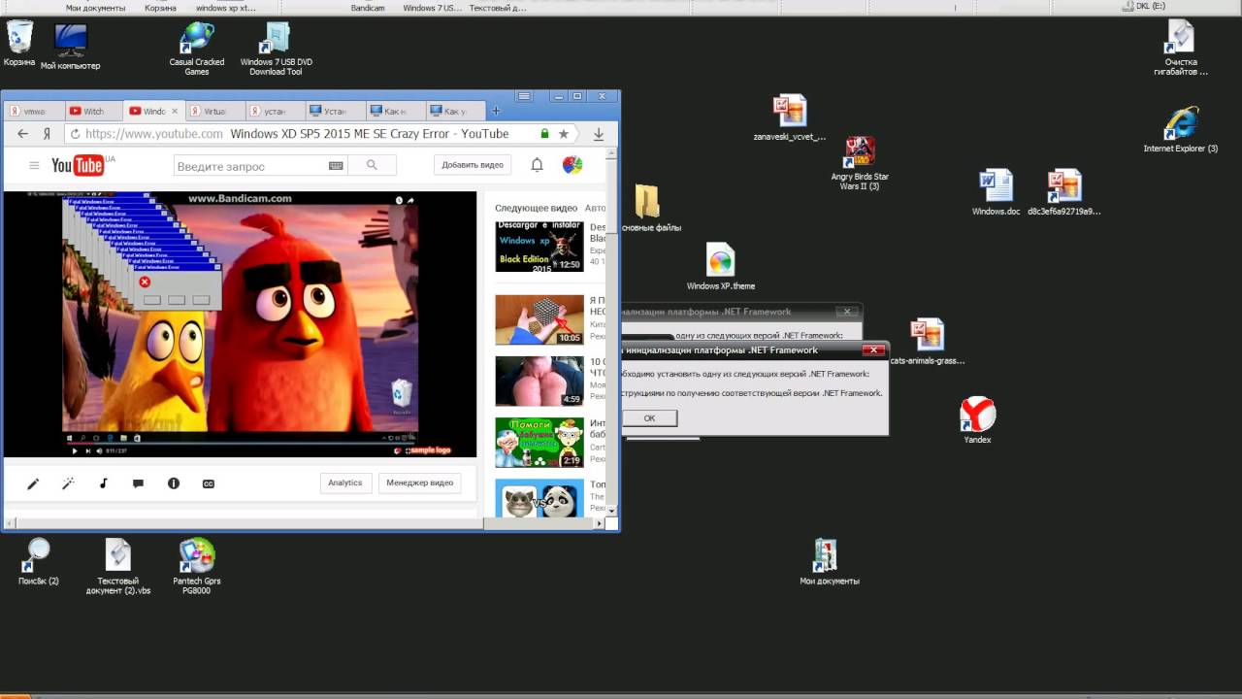Open a new browser tab with plus

(495, 111)
